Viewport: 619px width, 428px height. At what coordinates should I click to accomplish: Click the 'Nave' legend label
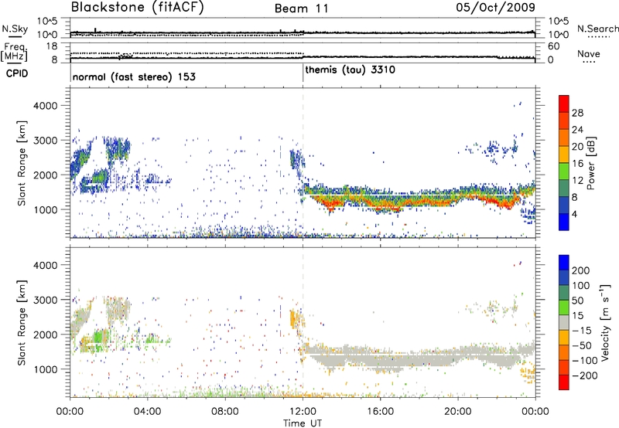pyautogui.click(x=588, y=53)
